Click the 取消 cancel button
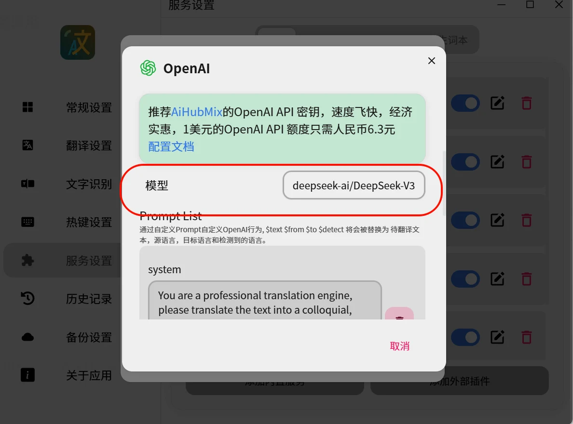 399,346
